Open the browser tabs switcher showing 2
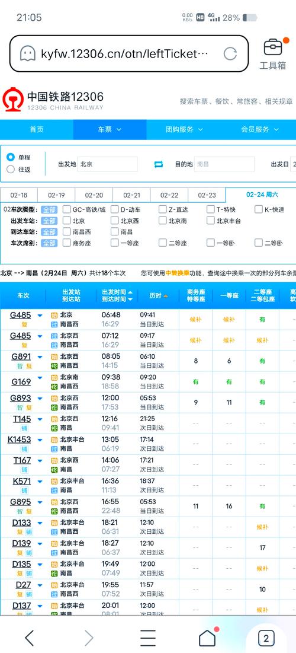 point(266,638)
